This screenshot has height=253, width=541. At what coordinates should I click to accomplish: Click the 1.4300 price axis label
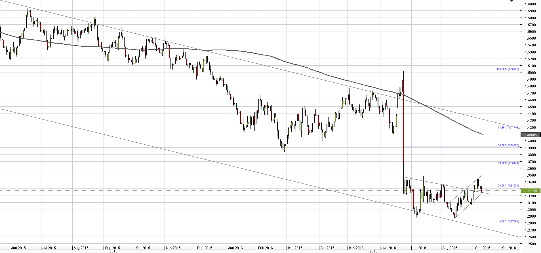pos(530,121)
